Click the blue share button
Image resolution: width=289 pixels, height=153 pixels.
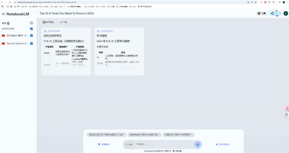275,13
